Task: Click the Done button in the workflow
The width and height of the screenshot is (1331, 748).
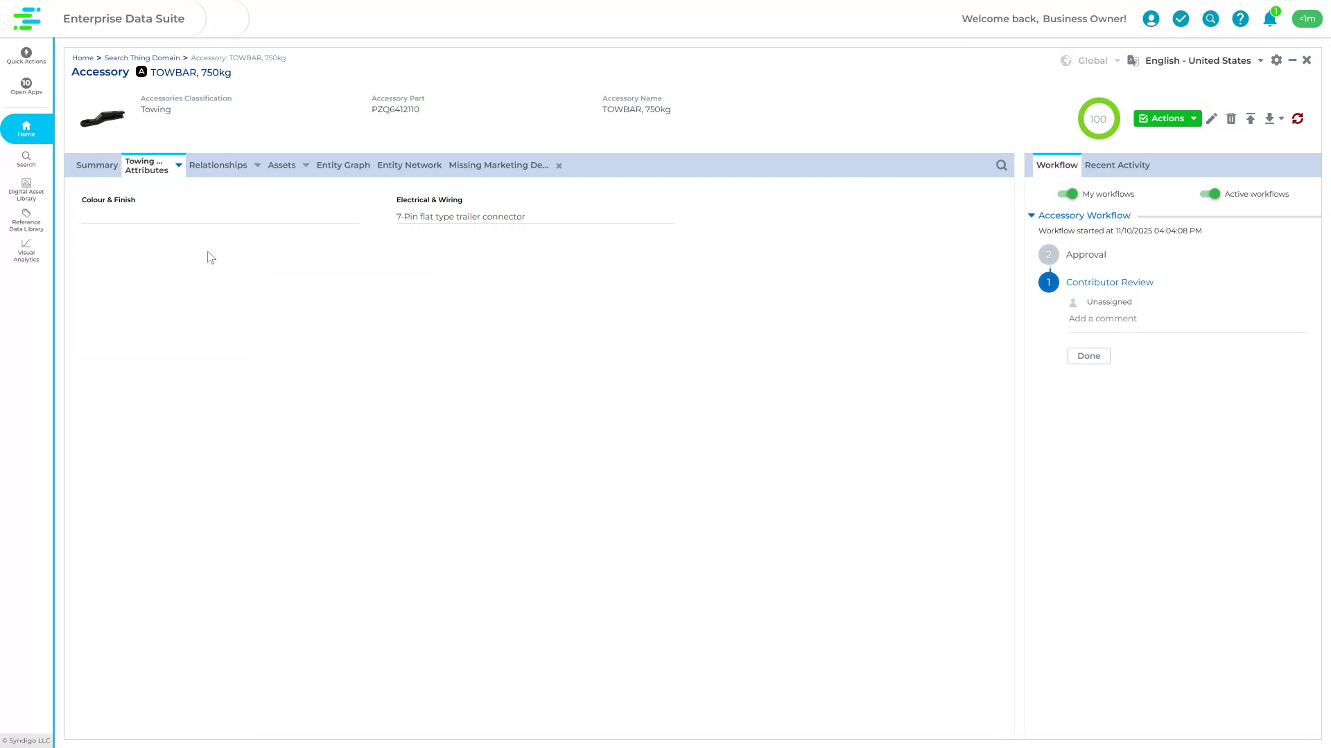Action: click(1088, 355)
